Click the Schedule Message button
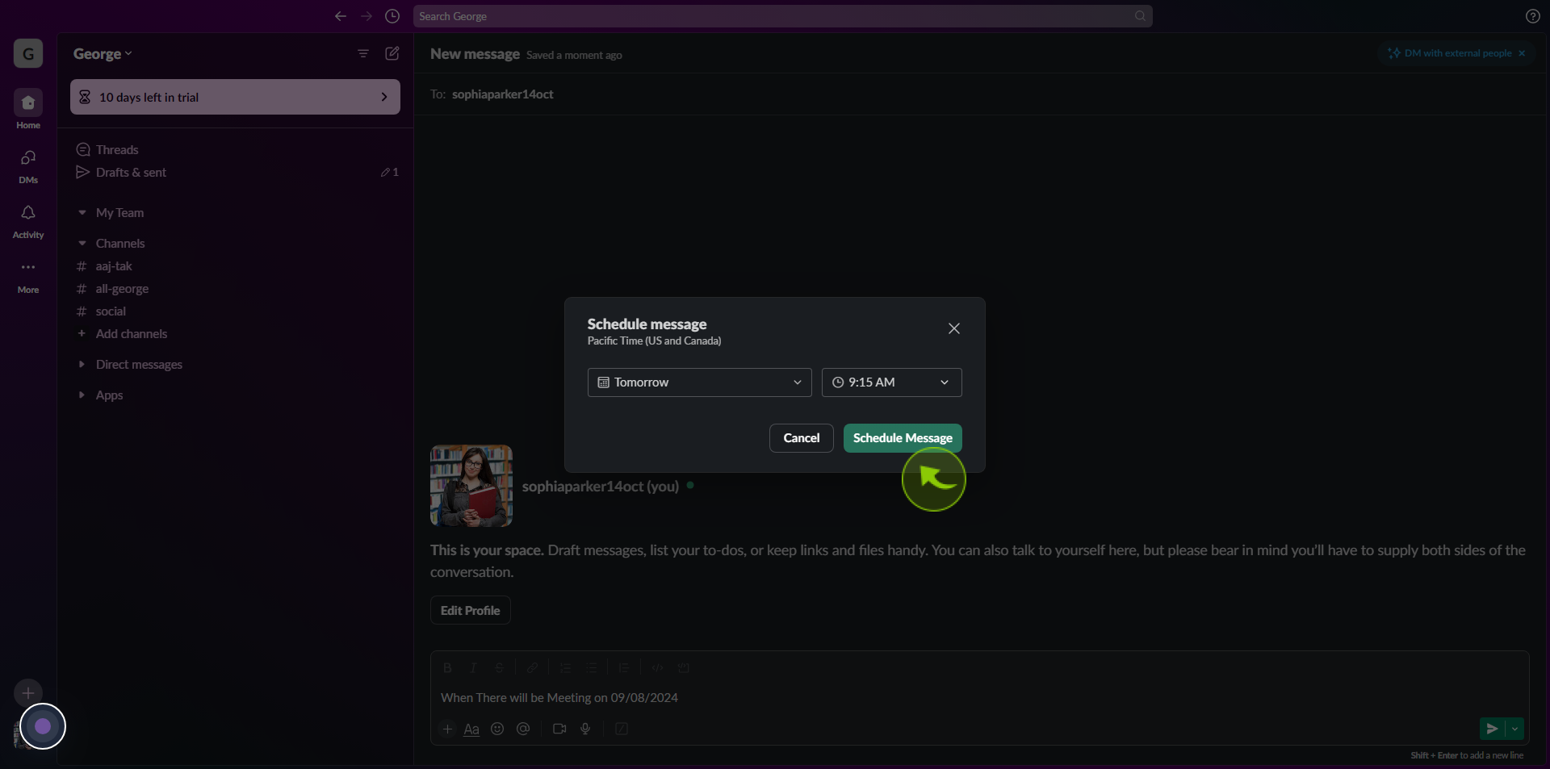The height and width of the screenshot is (769, 1550). [903, 438]
